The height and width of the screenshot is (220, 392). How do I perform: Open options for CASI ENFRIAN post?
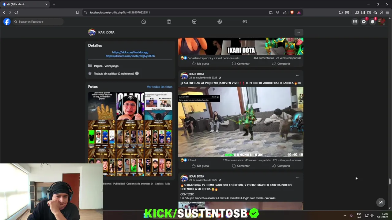pyautogui.click(x=298, y=76)
